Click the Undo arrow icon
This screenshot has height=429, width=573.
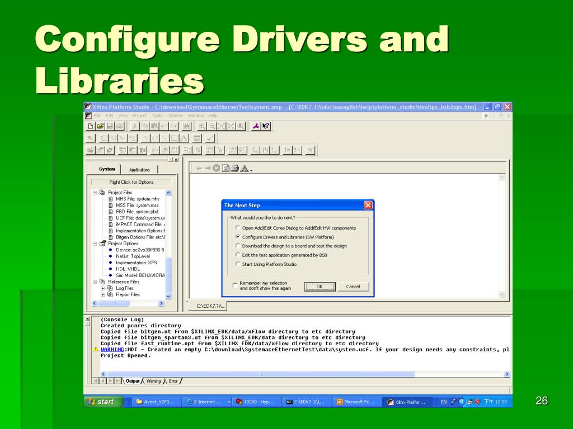click(164, 126)
